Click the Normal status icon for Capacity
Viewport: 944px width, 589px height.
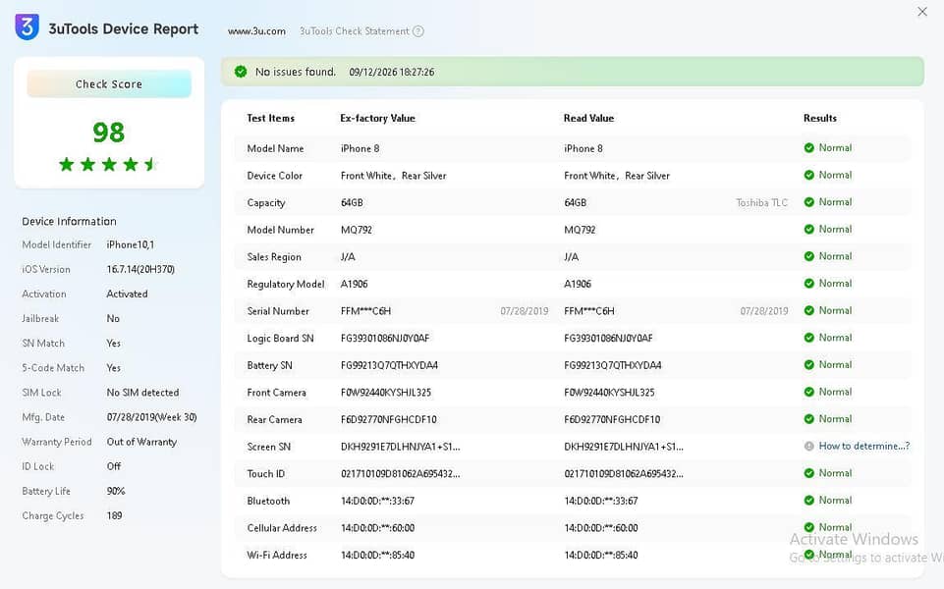coord(809,202)
